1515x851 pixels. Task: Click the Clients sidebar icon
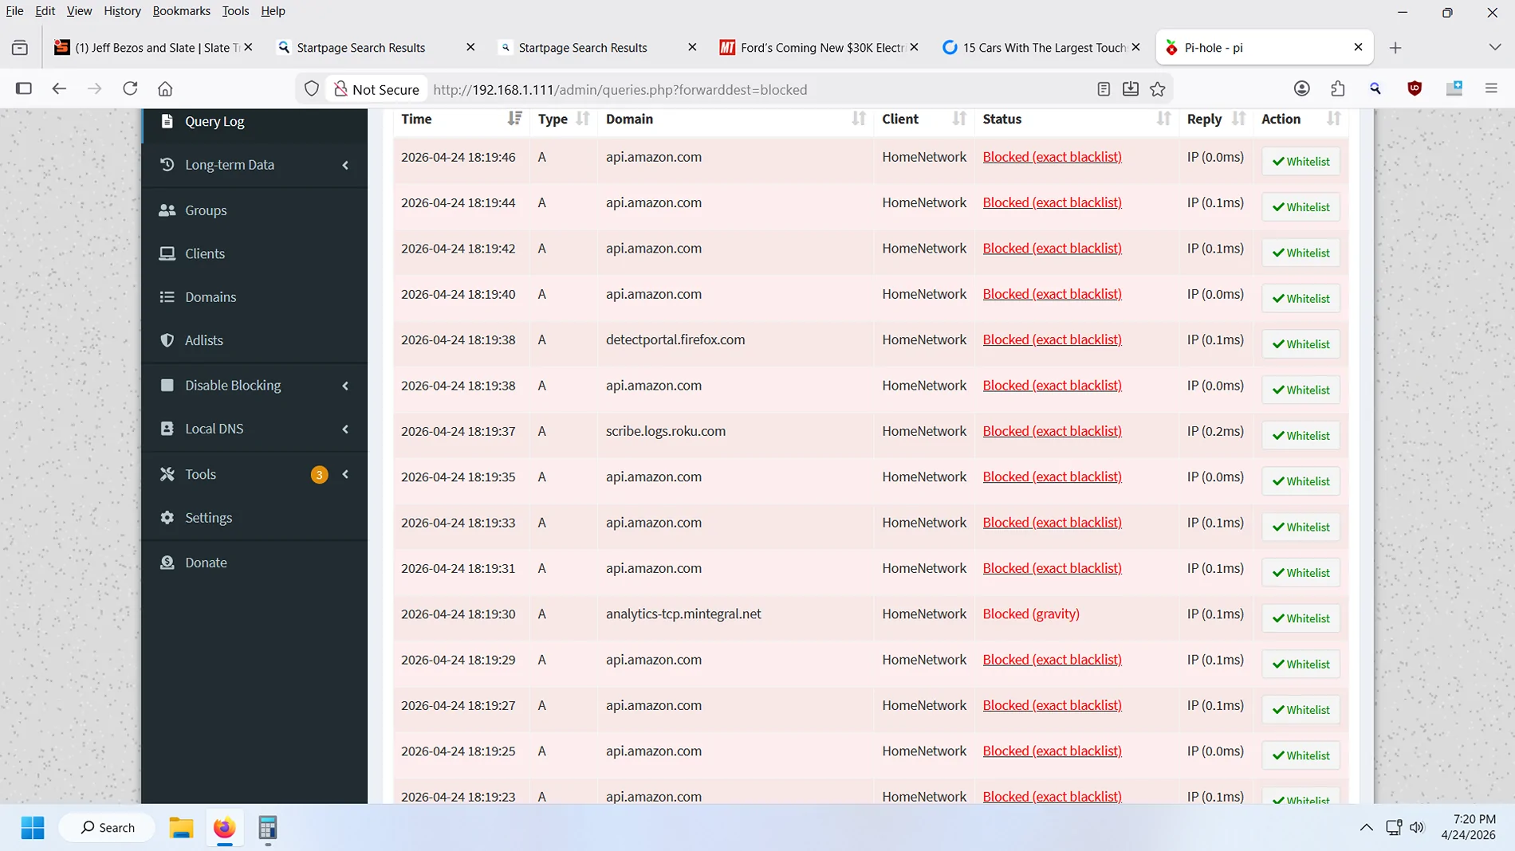(x=167, y=253)
